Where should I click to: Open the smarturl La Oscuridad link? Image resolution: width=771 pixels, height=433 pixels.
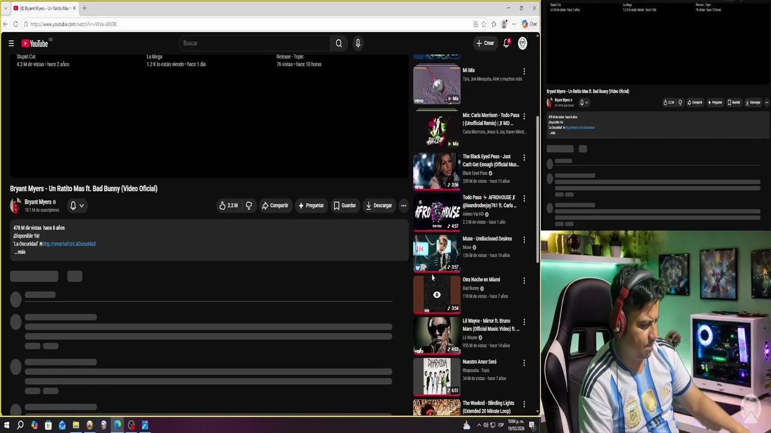69,244
